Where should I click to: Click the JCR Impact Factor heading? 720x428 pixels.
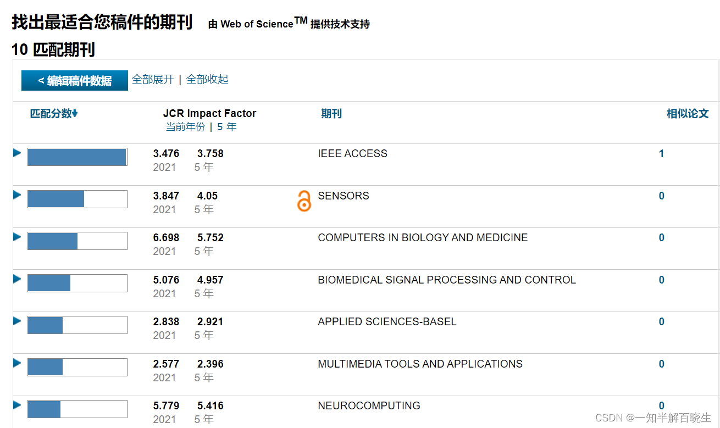[209, 114]
